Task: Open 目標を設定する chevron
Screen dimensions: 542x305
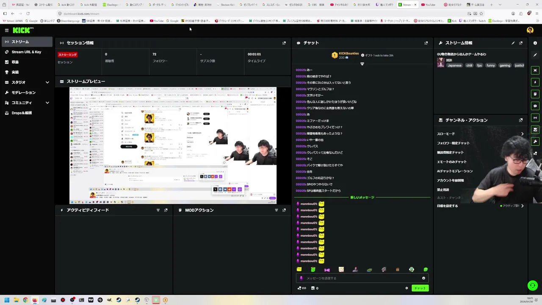Action: coord(522,206)
